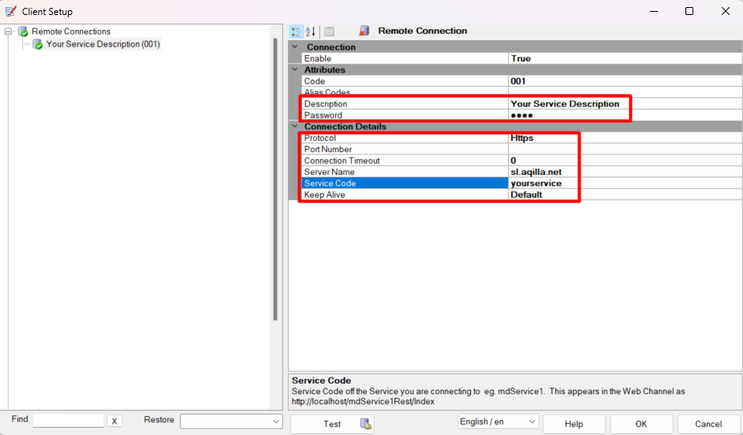Click the Help button
This screenshot has width=743, height=435.
573,424
